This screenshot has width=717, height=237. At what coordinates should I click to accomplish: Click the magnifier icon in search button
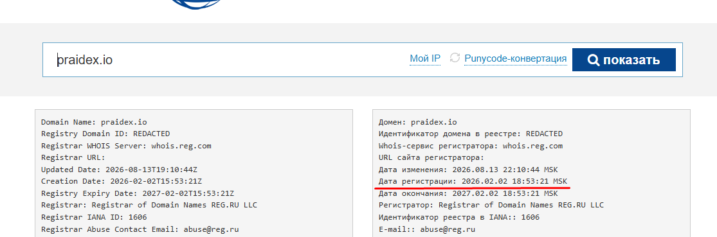pyautogui.click(x=593, y=60)
